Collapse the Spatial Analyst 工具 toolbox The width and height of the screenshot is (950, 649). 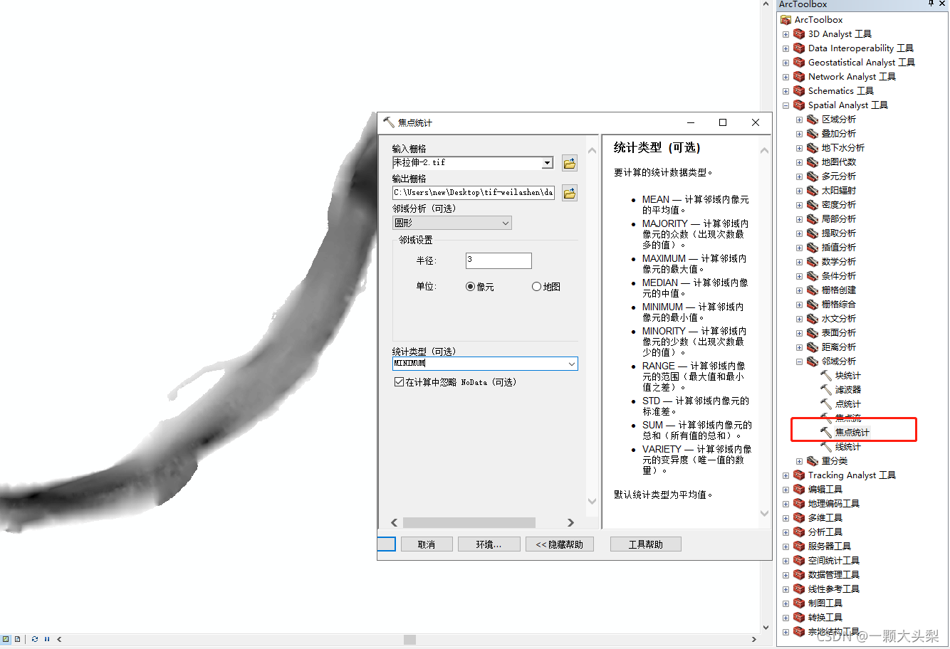[x=785, y=105]
